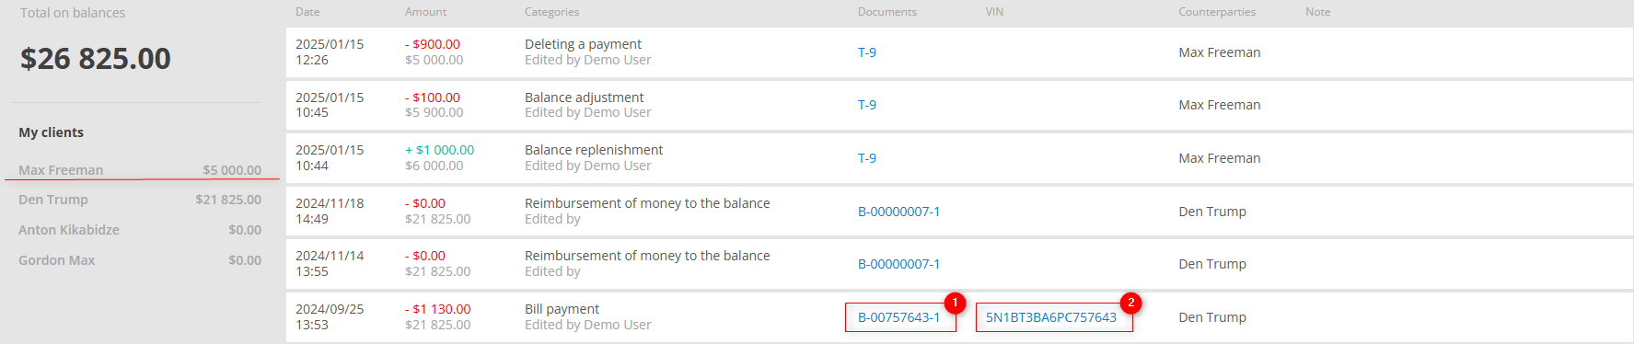Screen dimensions: 1634x344
Task: Click date 2025/01/15 10:45
Action: coord(330,105)
